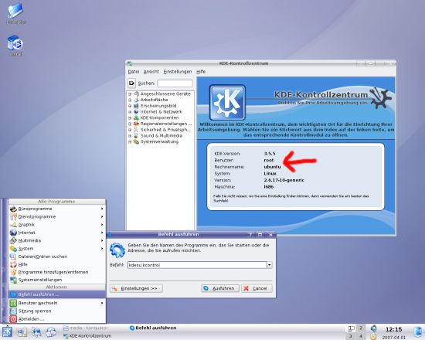The image size is (425, 340).
Task: Switch to the Befehl ausführen taskbar entry
Action: (153, 328)
